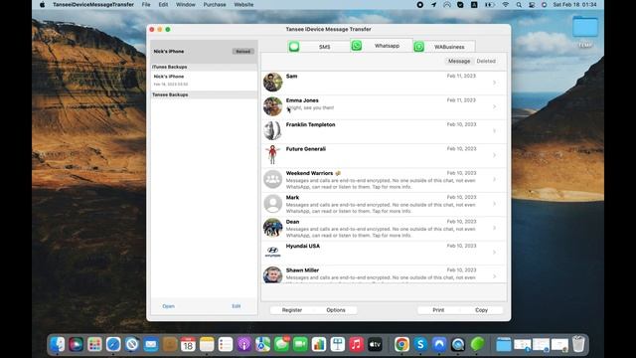Open Finder from the Dock
This screenshot has height=358, width=636.
pyautogui.click(x=58, y=345)
